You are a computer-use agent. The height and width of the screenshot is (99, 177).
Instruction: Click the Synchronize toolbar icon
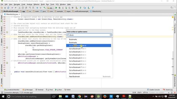8,8
